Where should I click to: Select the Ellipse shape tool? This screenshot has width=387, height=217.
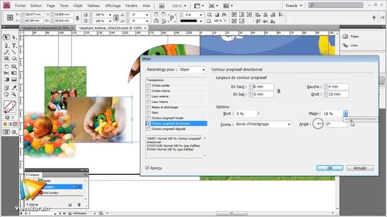14,58
